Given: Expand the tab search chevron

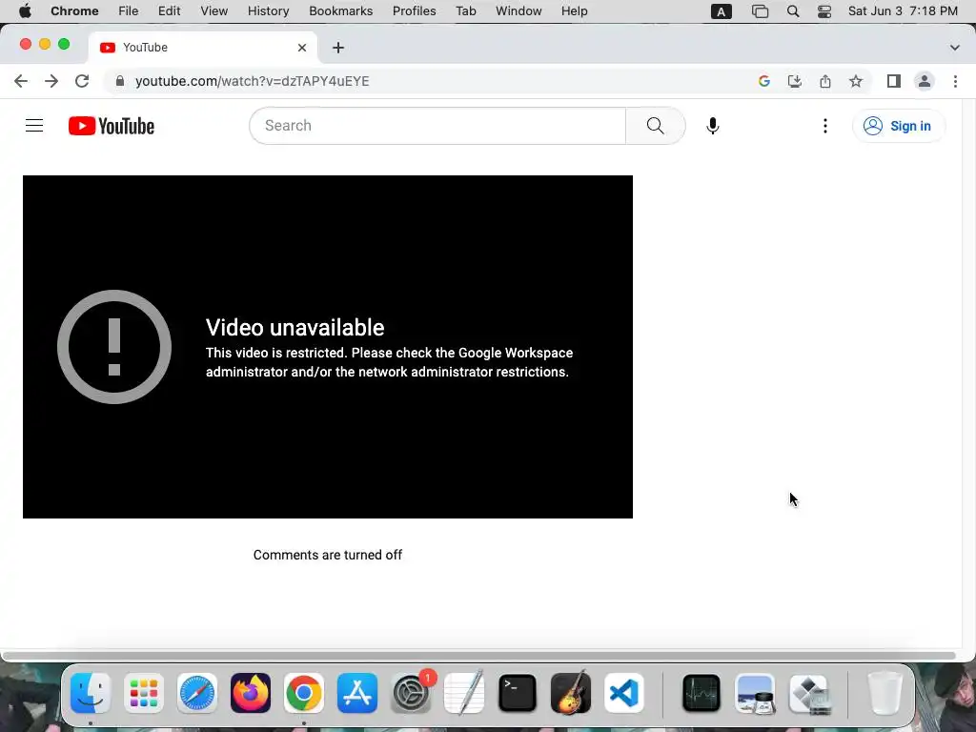Looking at the screenshot, I should 955,48.
